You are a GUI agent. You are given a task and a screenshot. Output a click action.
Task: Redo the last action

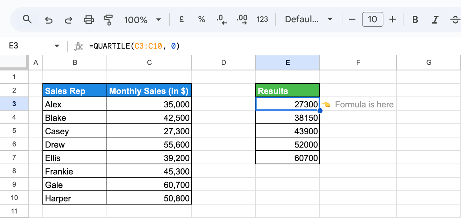tap(69, 20)
